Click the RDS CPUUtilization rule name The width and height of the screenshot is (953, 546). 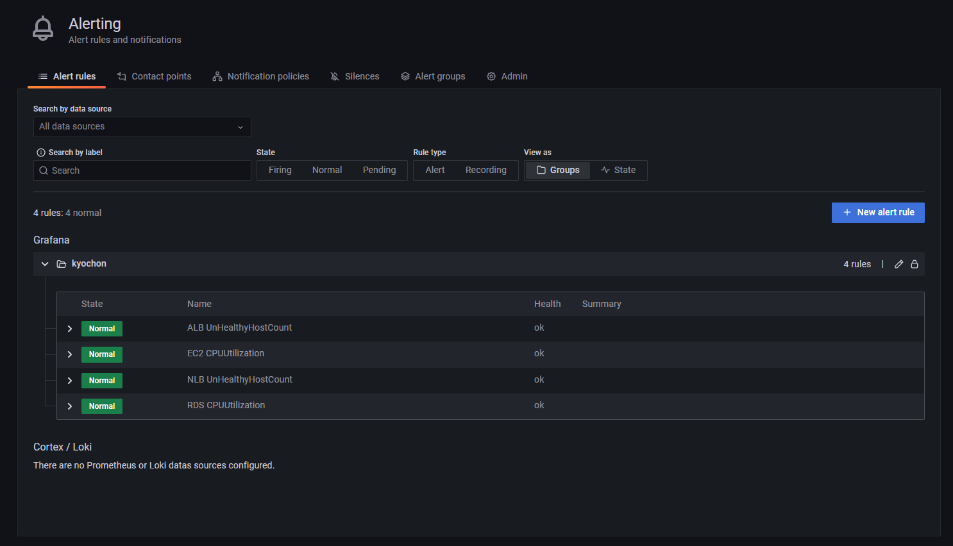point(226,405)
